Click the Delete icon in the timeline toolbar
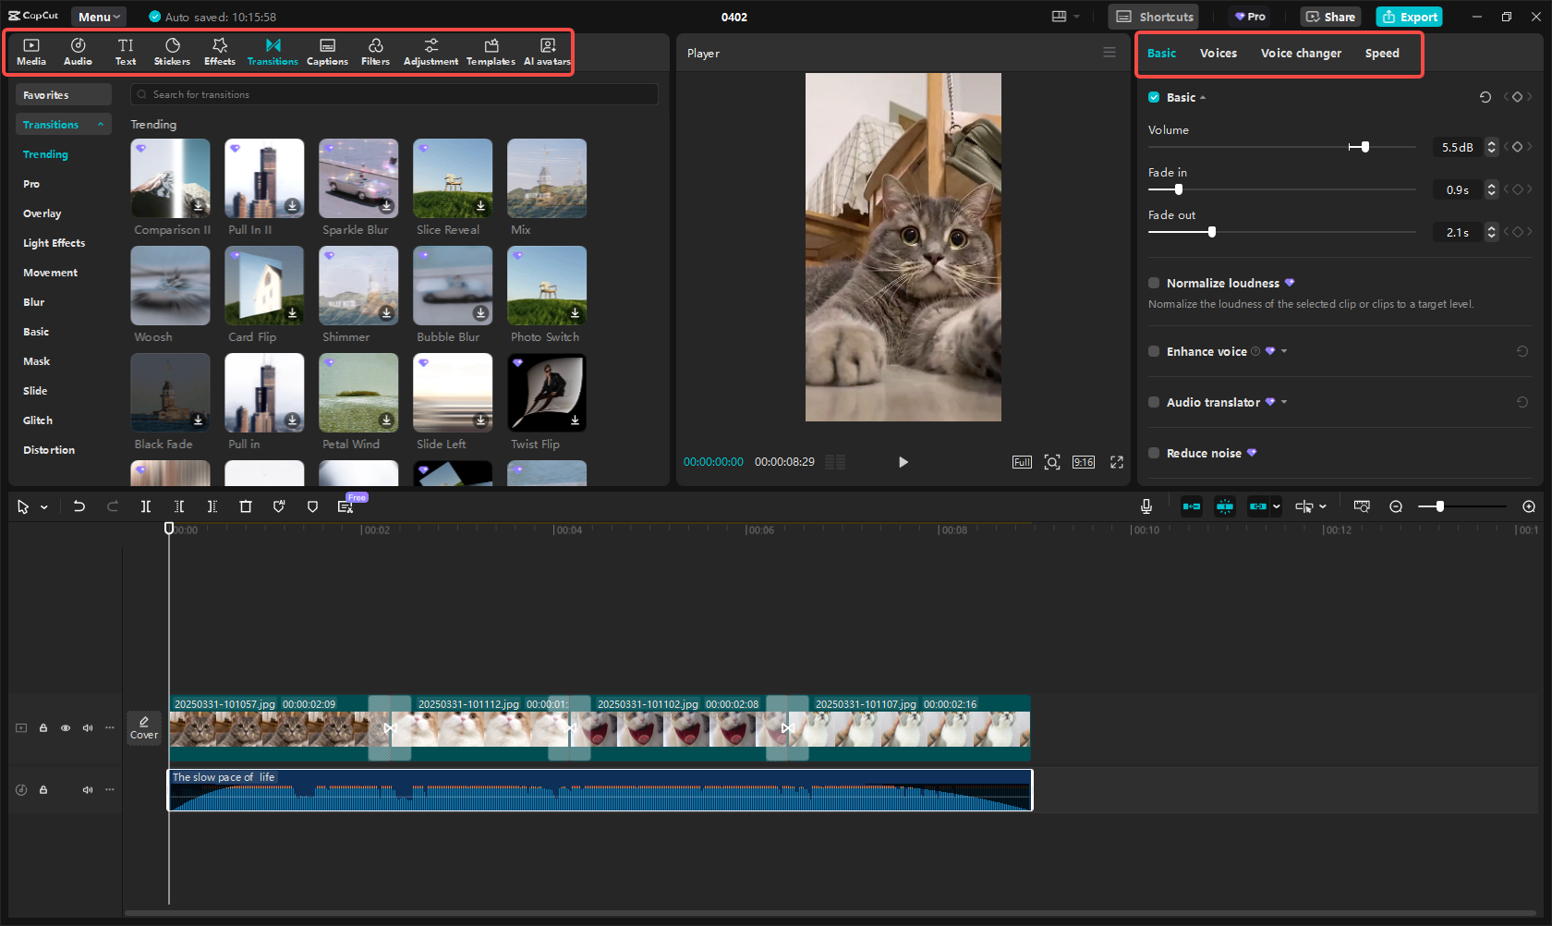Image resolution: width=1552 pixels, height=926 pixels. (x=245, y=506)
